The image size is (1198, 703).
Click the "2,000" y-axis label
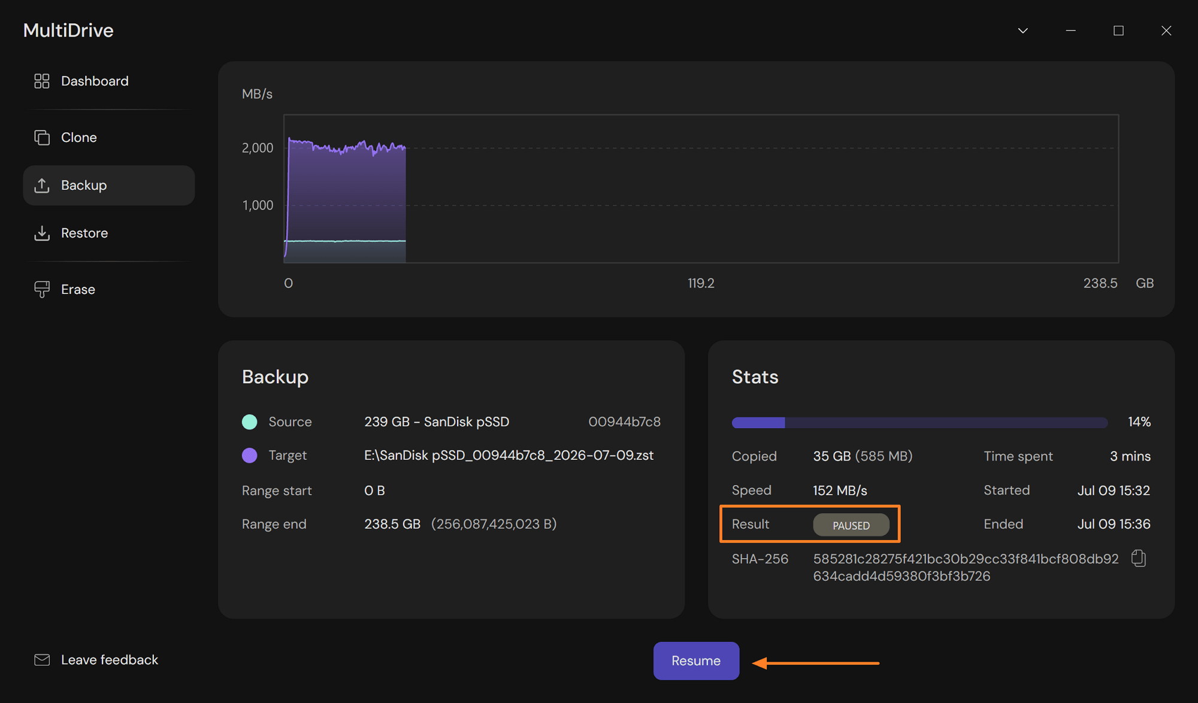(x=258, y=148)
